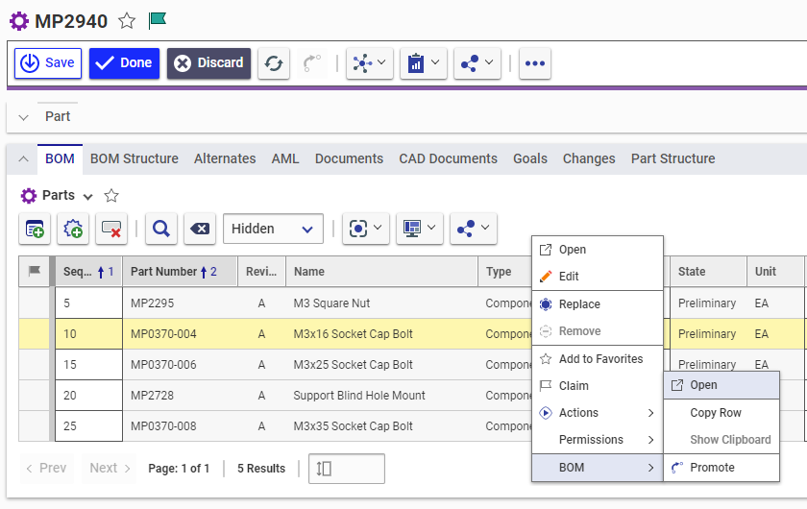Image resolution: width=807 pixels, height=509 pixels.
Task: Click the green flag icon beside MP2940
Action: 158,20
